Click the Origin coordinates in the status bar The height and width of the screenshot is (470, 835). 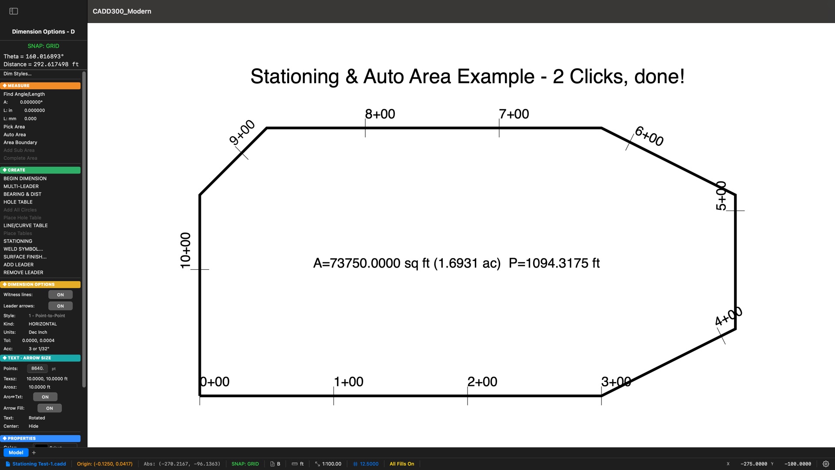(x=105, y=464)
